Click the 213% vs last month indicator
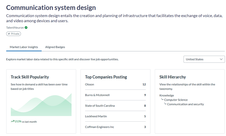This screenshot has height=136, width=226. (25, 121)
